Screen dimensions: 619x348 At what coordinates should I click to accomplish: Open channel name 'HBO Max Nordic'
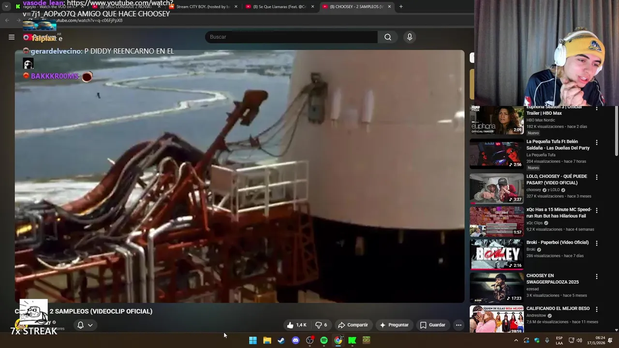541,120
